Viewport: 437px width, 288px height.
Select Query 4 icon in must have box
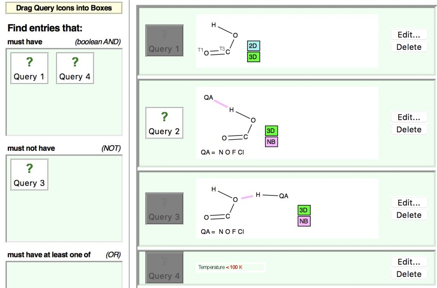[75, 68]
